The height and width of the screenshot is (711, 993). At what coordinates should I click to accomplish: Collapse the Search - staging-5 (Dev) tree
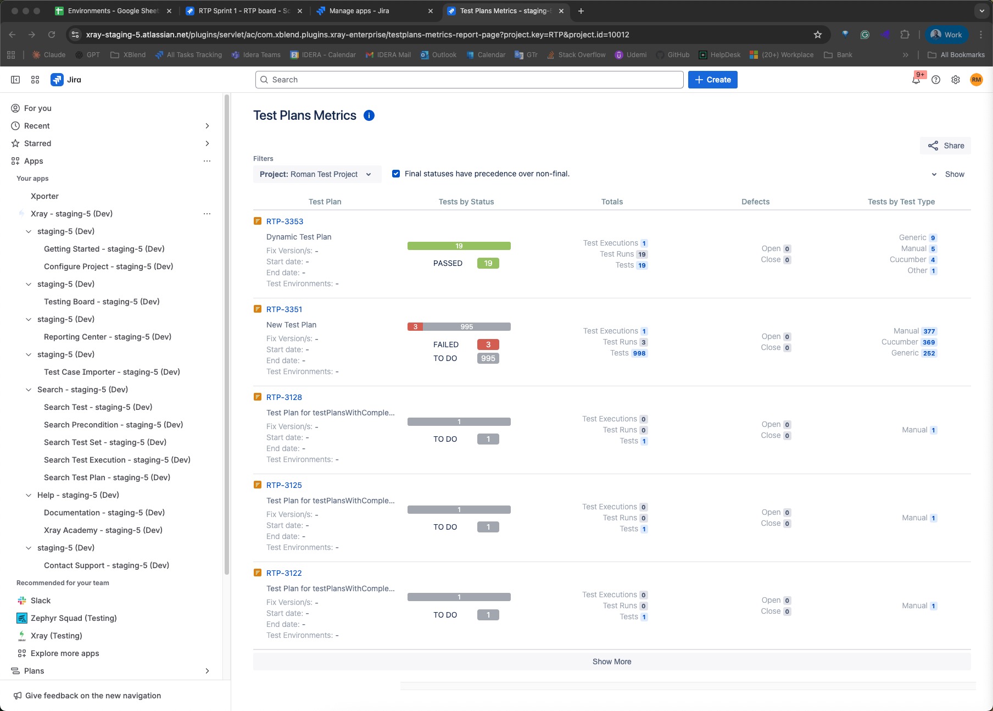[x=29, y=390]
